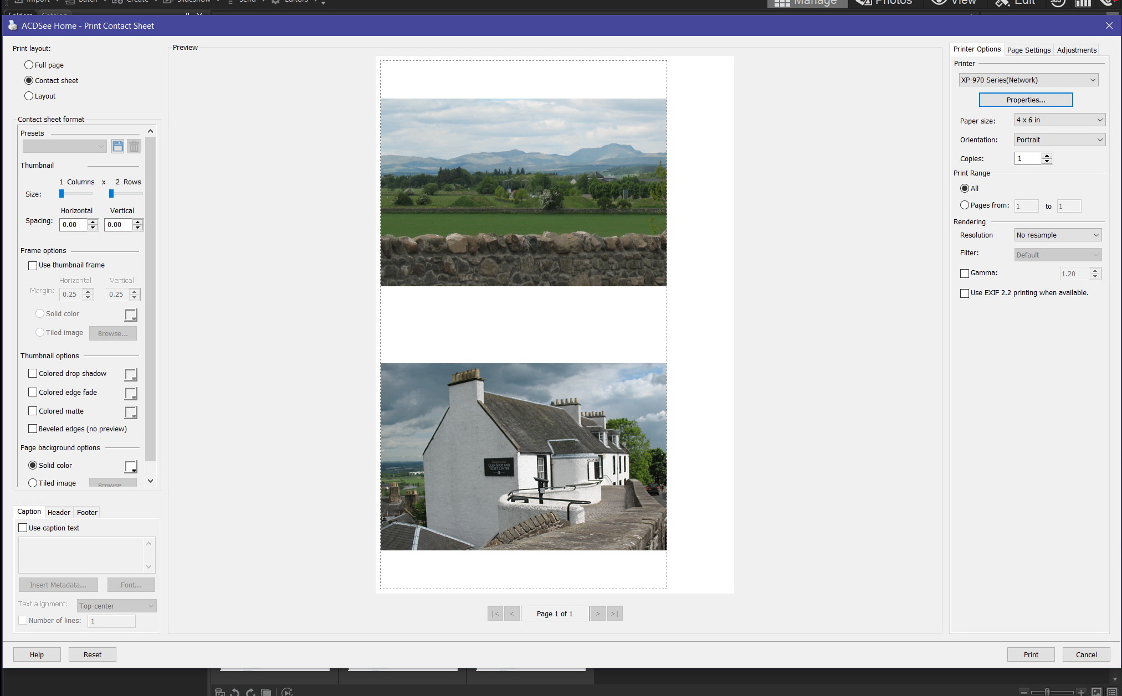Decrease vertical spacing with down arrow
Image resolution: width=1122 pixels, height=696 pixels.
pyautogui.click(x=138, y=228)
